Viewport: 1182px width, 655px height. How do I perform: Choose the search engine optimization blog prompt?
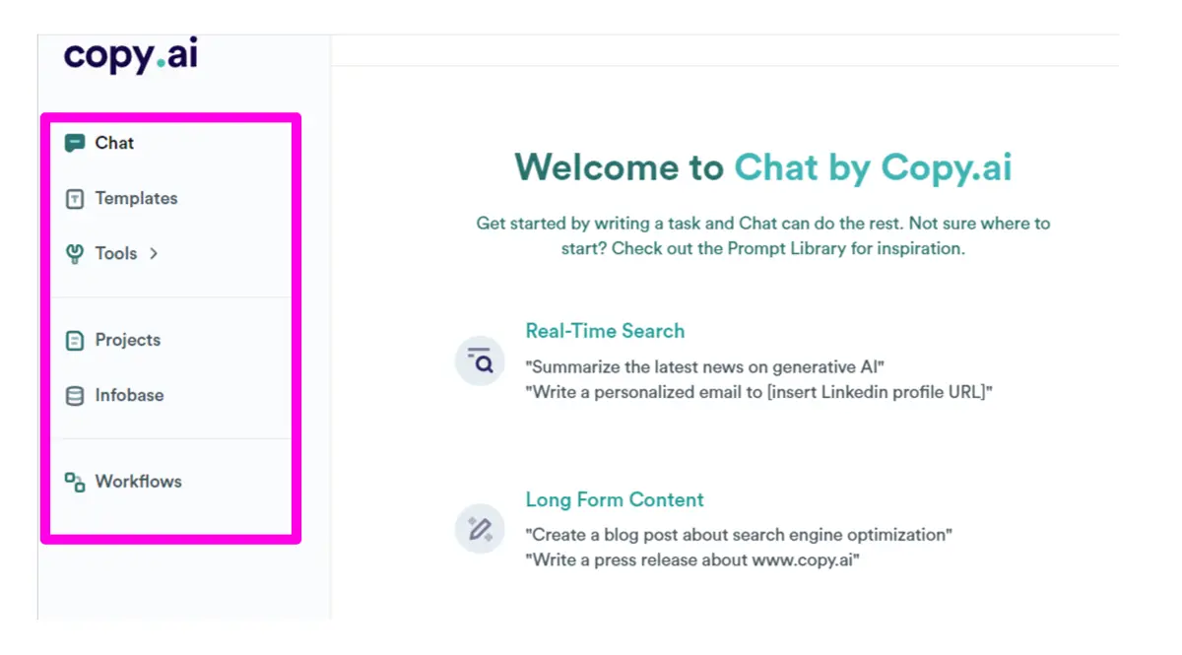pyautogui.click(x=739, y=535)
